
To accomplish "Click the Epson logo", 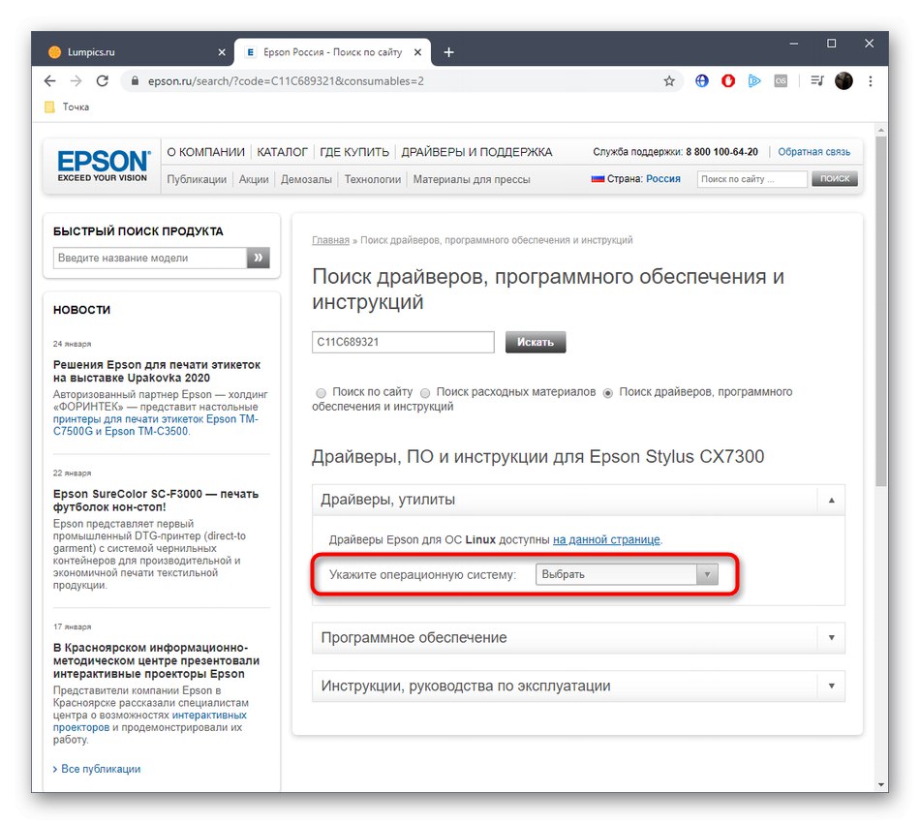I will [103, 166].
